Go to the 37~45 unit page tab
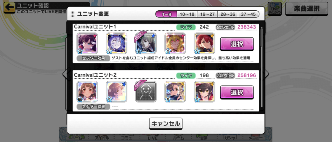This screenshot has width=332, height=142. click(248, 14)
